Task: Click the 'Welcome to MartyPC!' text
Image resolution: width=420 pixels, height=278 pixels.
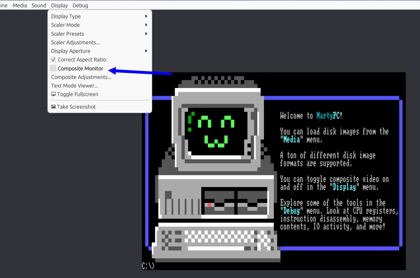Action: tap(311, 116)
